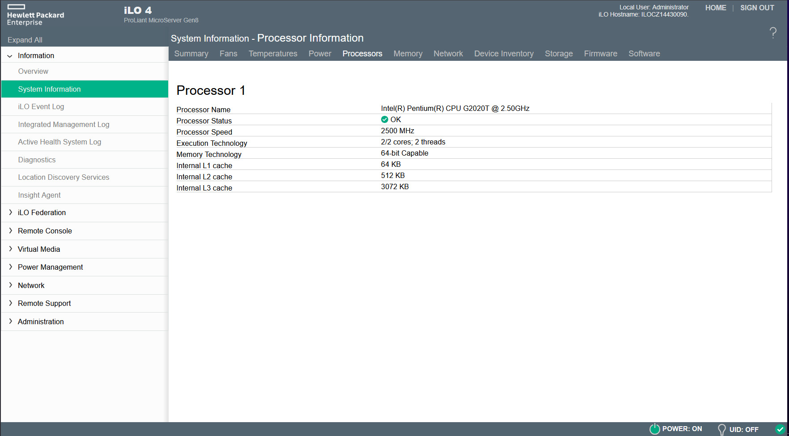Image resolution: width=789 pixels, height=436 pixels.
Task: Open the Fans tab
Action: tap(229, 54)
